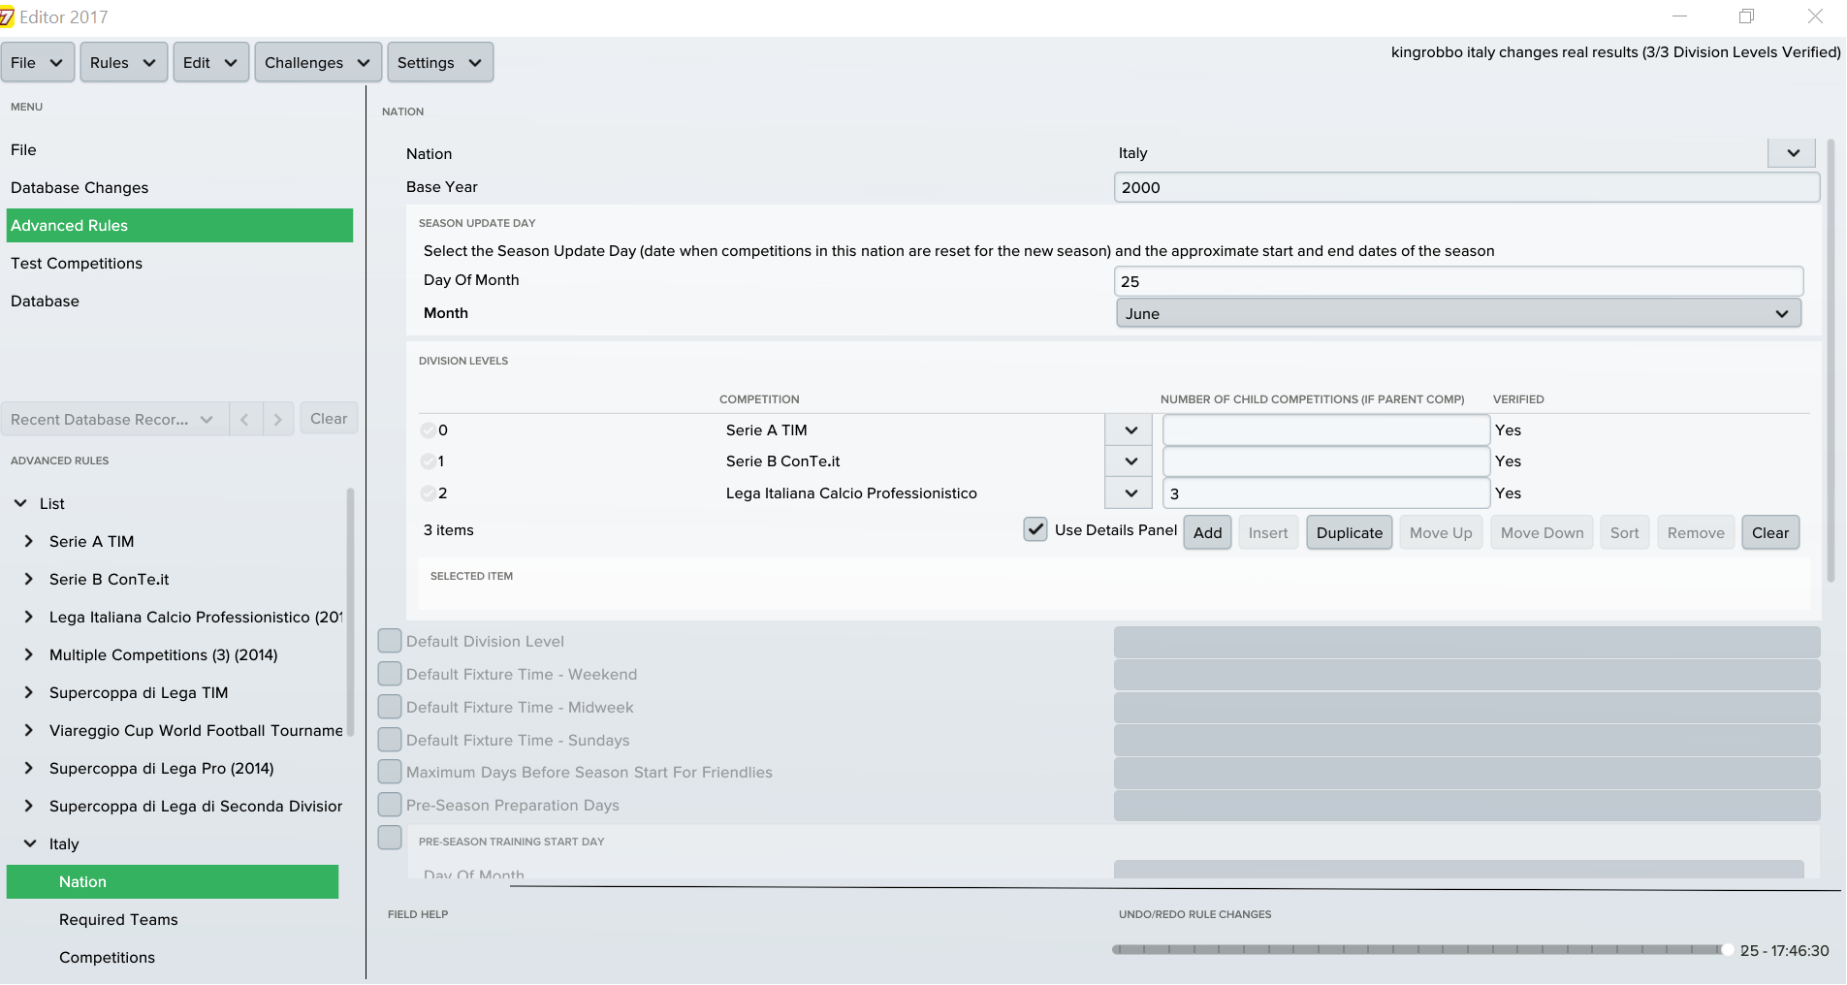1847x985 pixels.
Task: Click the Remove button
Action: coord(1696,532)
